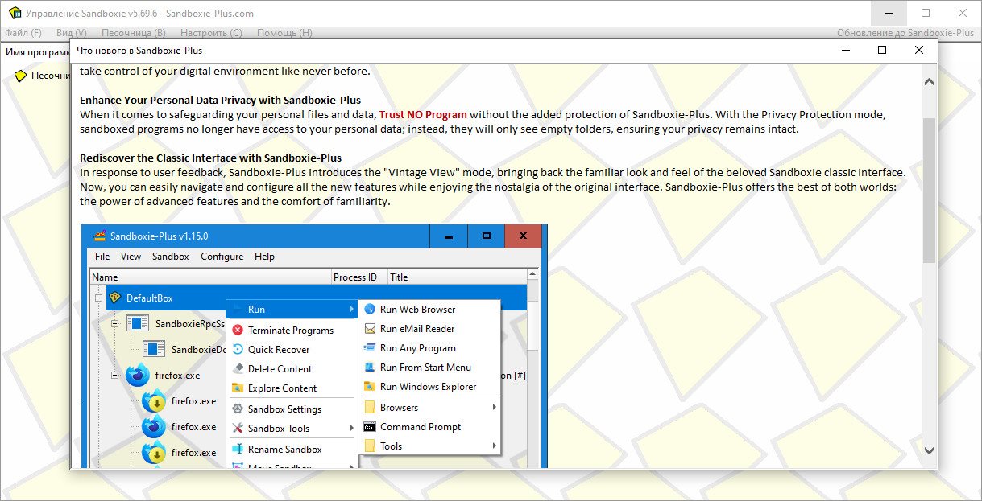Maximize the Что нового в Sandboxie-Plus dialog
Screen dimensions: 982x501
click(882, 50)
